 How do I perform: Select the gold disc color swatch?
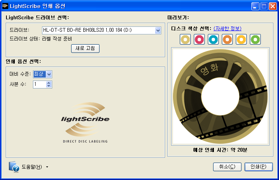(185, 39)
